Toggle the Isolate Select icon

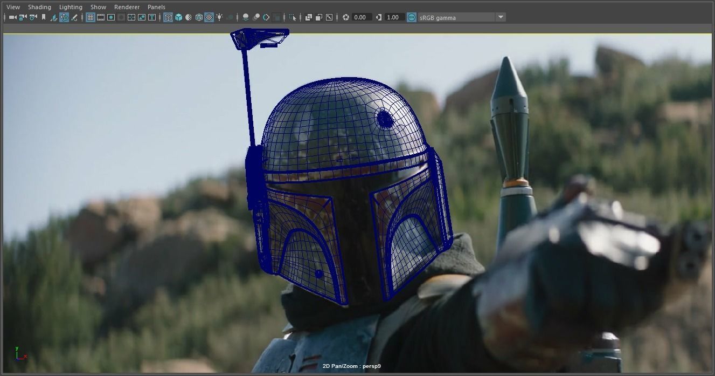292,17
